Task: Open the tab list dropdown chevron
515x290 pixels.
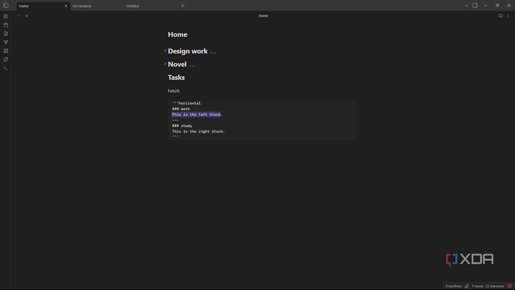Action: point(466,6)
